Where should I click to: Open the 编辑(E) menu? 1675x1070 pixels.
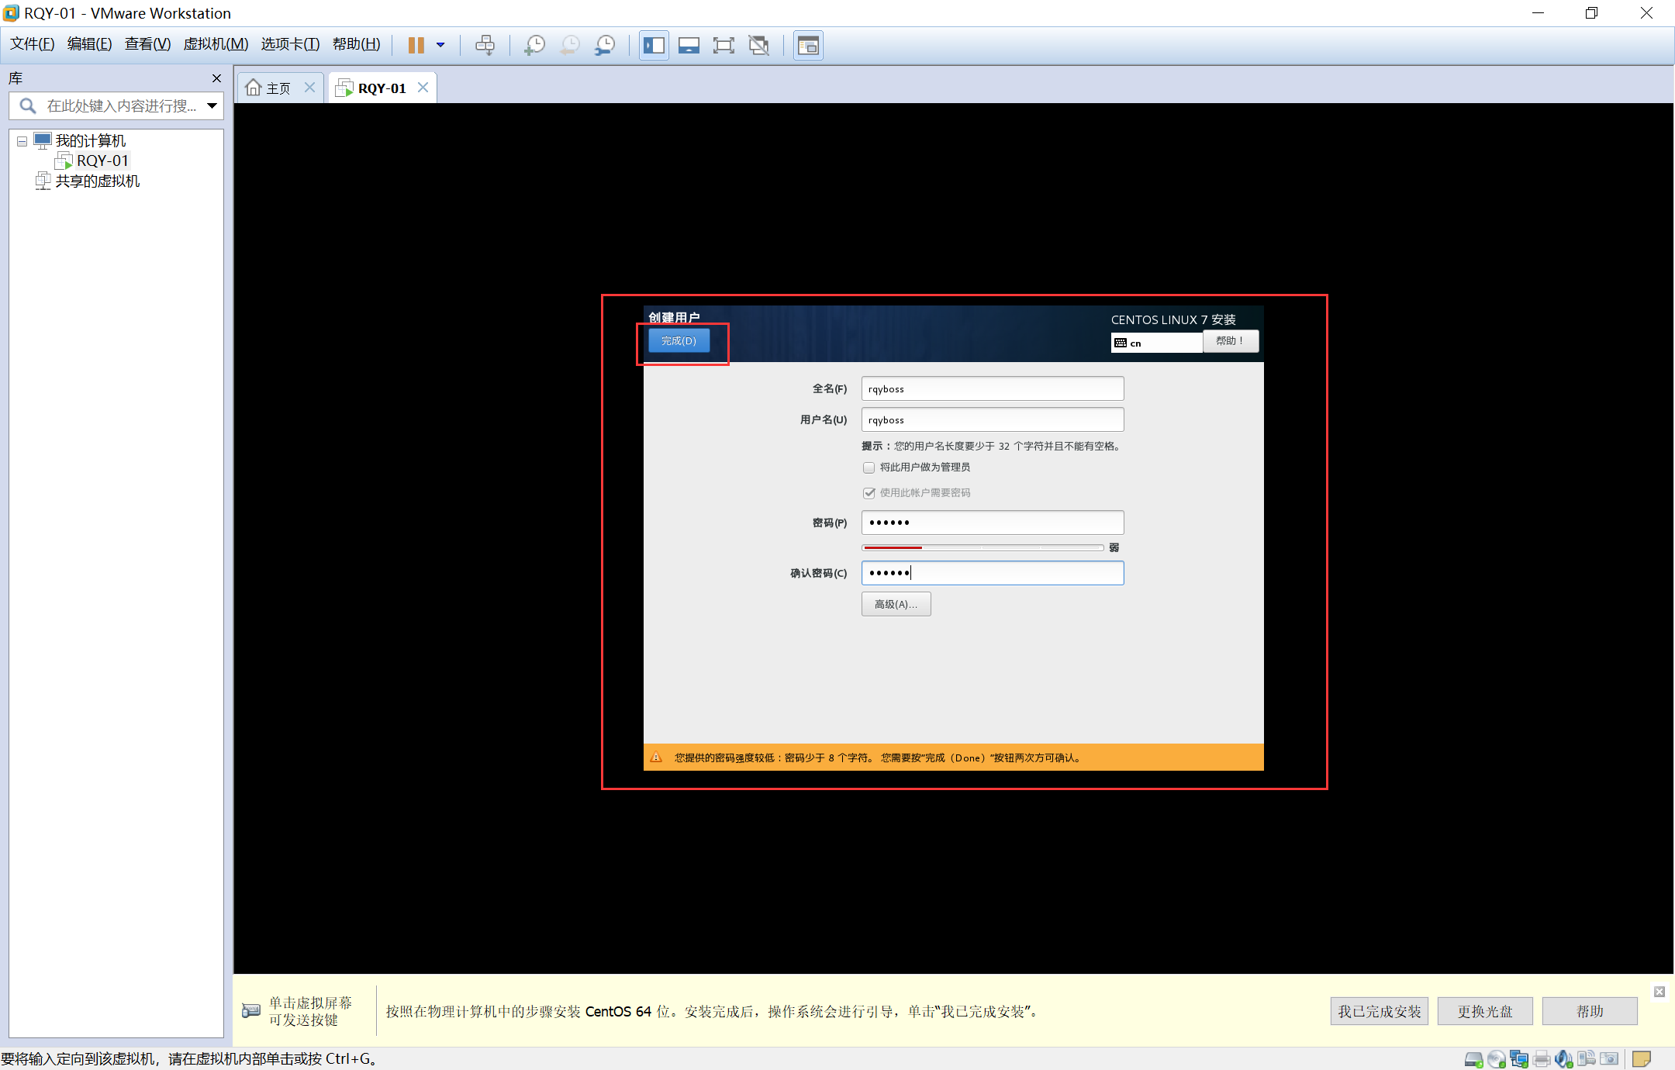click(x=89, y=44)
